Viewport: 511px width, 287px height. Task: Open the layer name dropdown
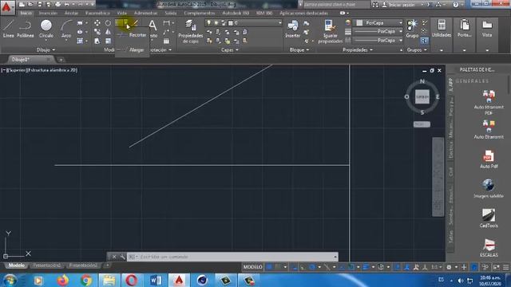(x=279, y=23)
